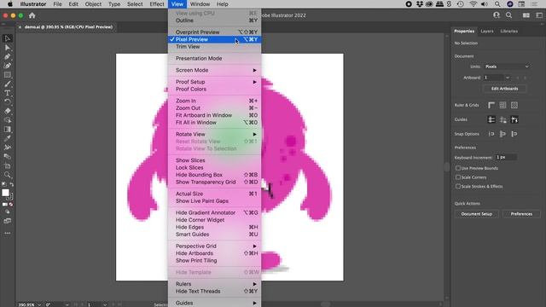546x307 pixels.
Task: Select the Zoom tool magnifier
Action: click(x=8, y=175)
